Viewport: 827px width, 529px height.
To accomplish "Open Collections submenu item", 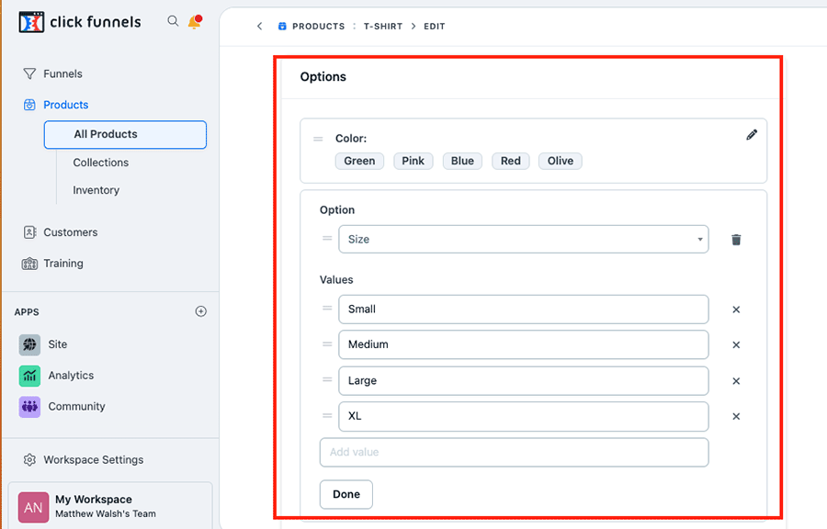I will (x=101, y=163).
